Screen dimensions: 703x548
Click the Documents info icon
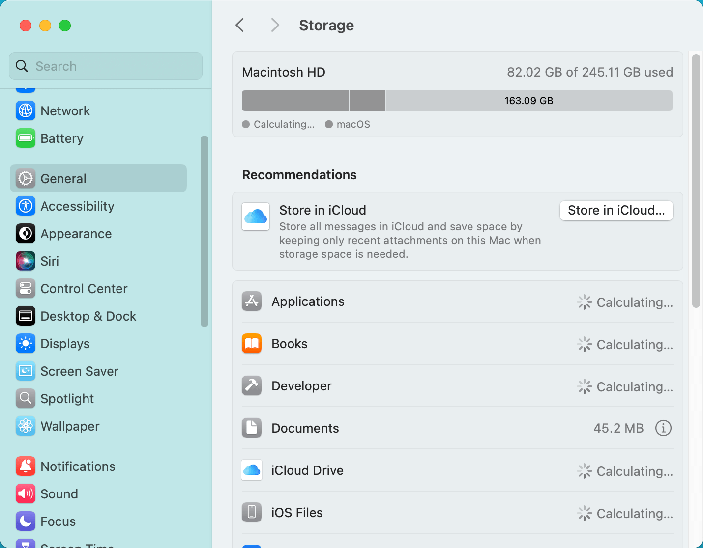pyautogui.click(x=663, y=428)
